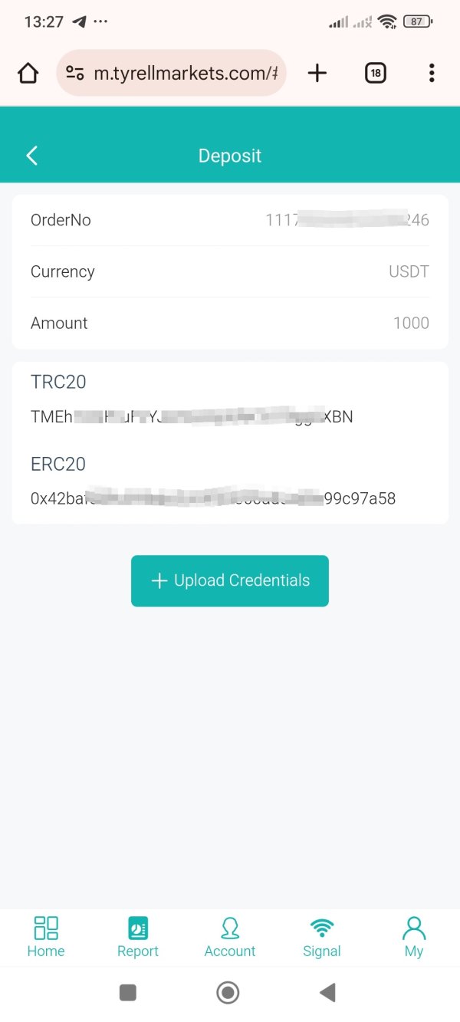This screenshot has height=1022, width=460.
Task: Open the browser three-dot menu
Action: 432,73
